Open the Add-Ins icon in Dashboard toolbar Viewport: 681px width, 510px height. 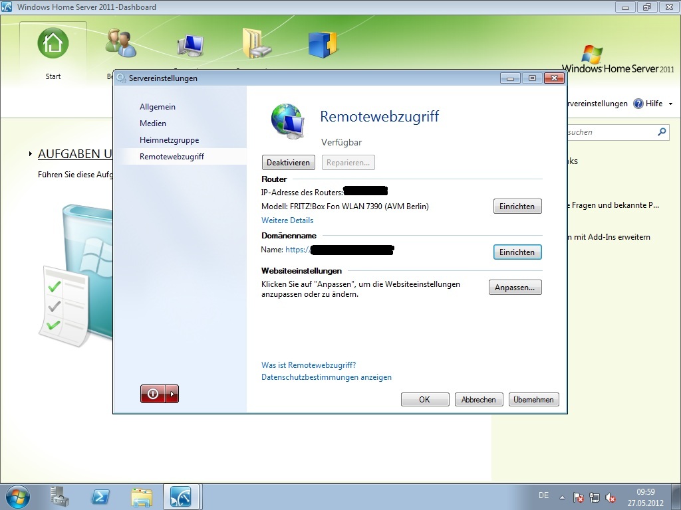(323, 44)
